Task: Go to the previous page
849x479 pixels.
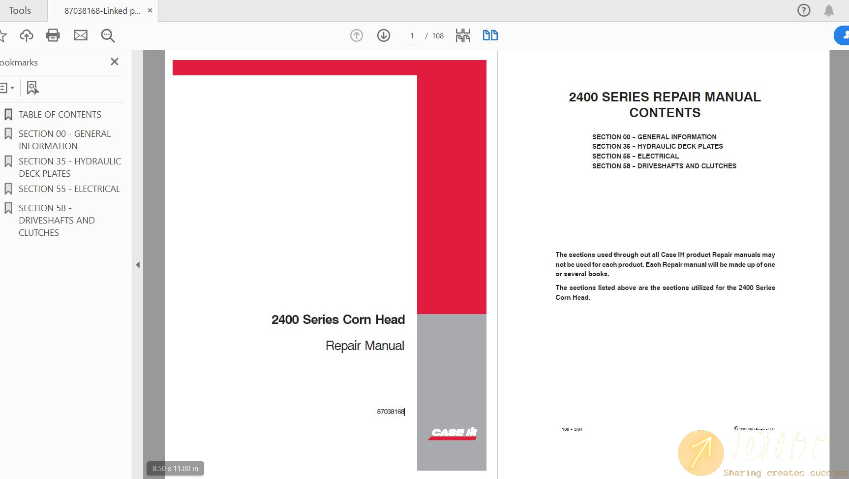Action: pos(356,35)
